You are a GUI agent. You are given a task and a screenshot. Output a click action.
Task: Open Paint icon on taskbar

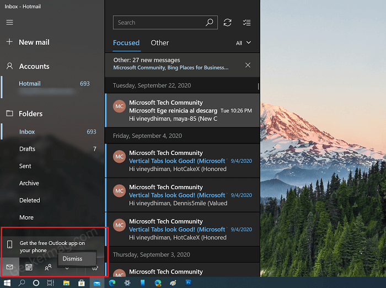[173, 283]
